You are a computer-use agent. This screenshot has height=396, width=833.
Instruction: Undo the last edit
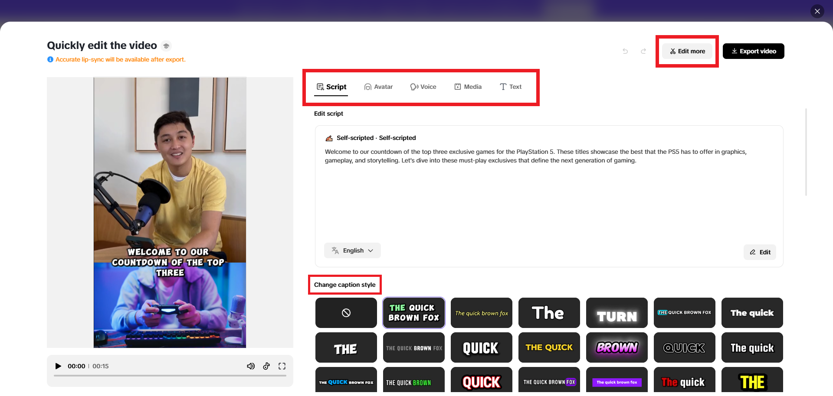tap(625, 51)
